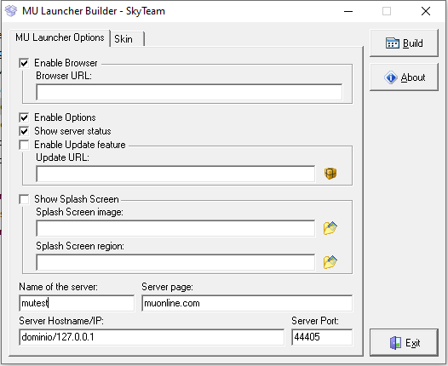Disable Show server status checkbox
Image resolution: width=448 pixels, height=366 pixels.
pyautogui.click(x=25, y=131)
